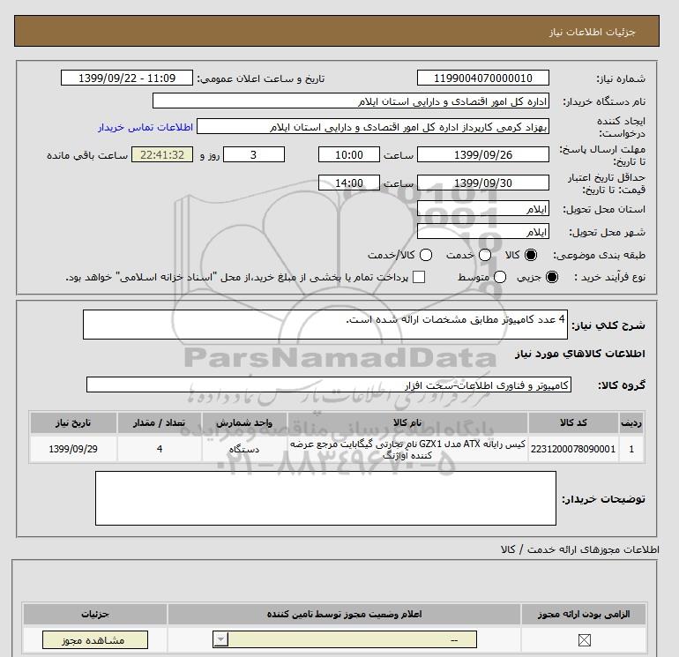Click the validity time field 14:00
Viewport: 679px width, 657px height.
tap(349, 183)
